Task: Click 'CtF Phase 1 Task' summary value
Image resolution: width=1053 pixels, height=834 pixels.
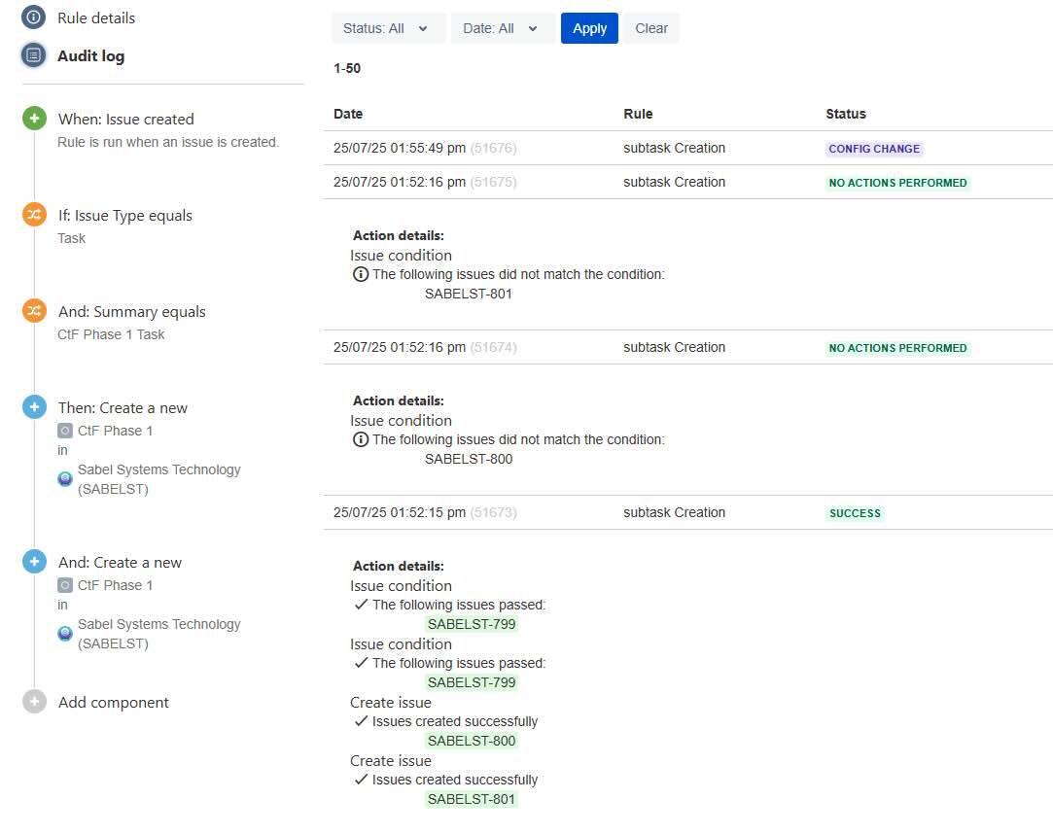Action: [x=111, y=334]
